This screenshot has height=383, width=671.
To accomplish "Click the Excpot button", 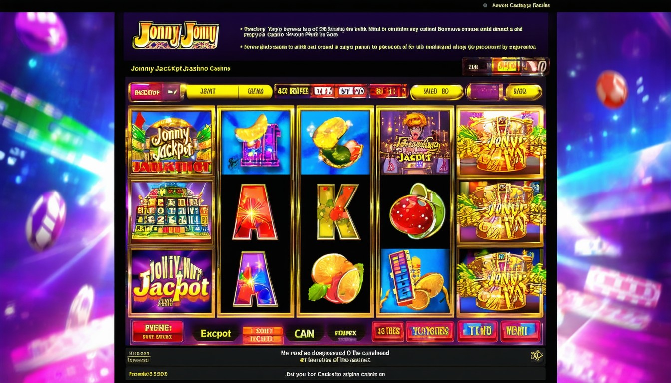I will 216,334.
